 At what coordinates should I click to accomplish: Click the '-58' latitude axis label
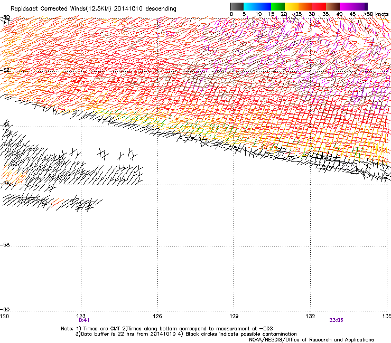point(5,245)
